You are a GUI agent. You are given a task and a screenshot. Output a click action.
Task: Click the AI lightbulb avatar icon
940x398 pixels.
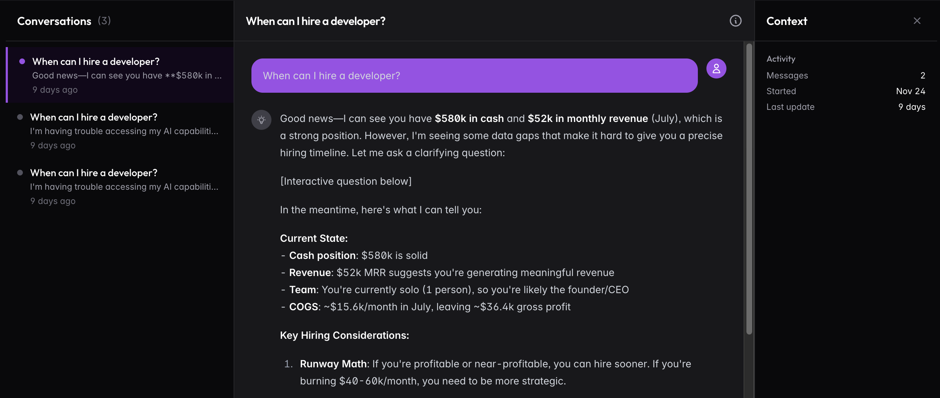[x=261, y=120]
